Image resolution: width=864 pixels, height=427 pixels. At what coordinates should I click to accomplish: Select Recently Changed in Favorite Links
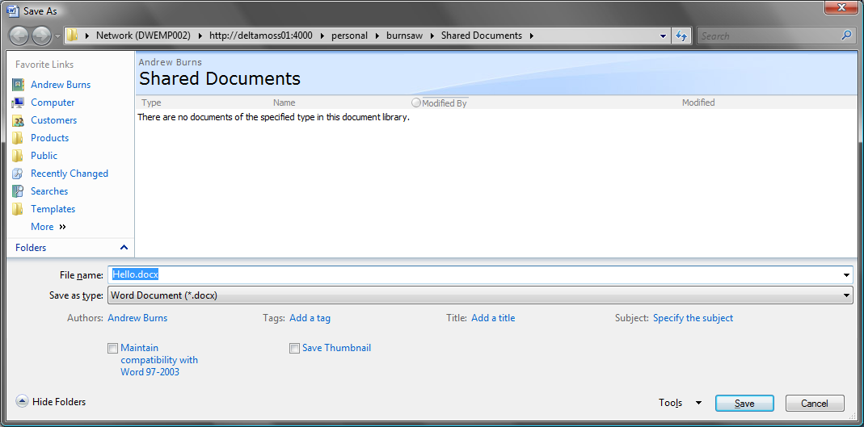(x=69, y=174)
